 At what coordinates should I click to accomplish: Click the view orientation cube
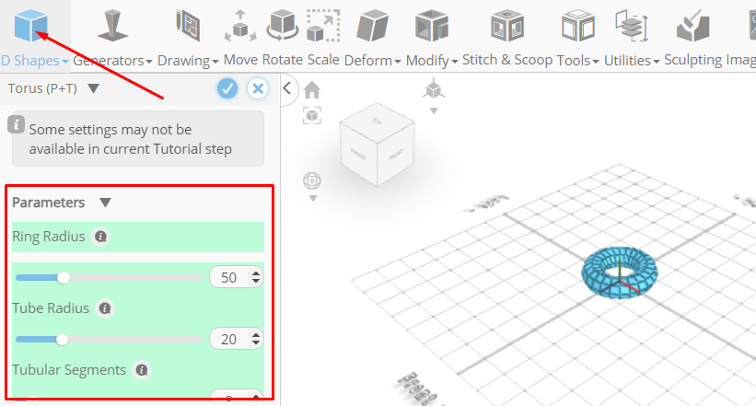coord(377,145)
